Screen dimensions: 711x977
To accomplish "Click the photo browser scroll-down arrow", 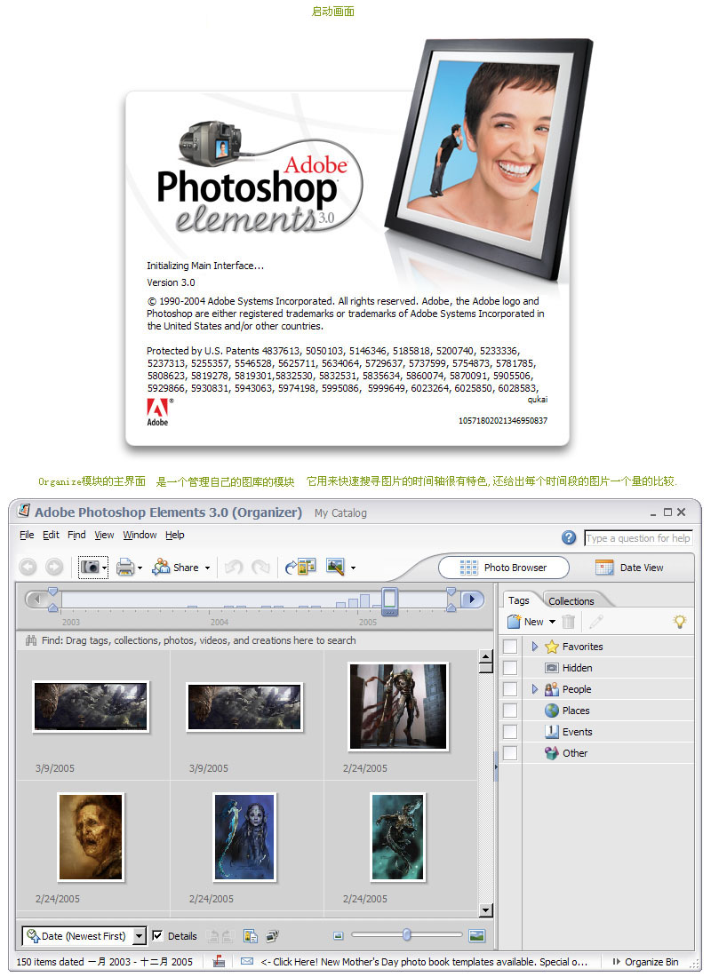I will (486, 909).
